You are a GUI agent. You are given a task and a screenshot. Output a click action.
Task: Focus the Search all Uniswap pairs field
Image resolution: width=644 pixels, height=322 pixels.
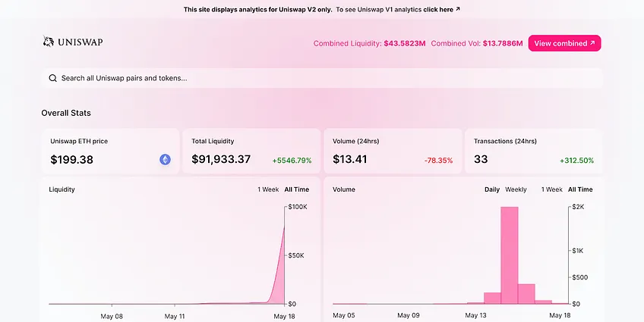[322, 78]
